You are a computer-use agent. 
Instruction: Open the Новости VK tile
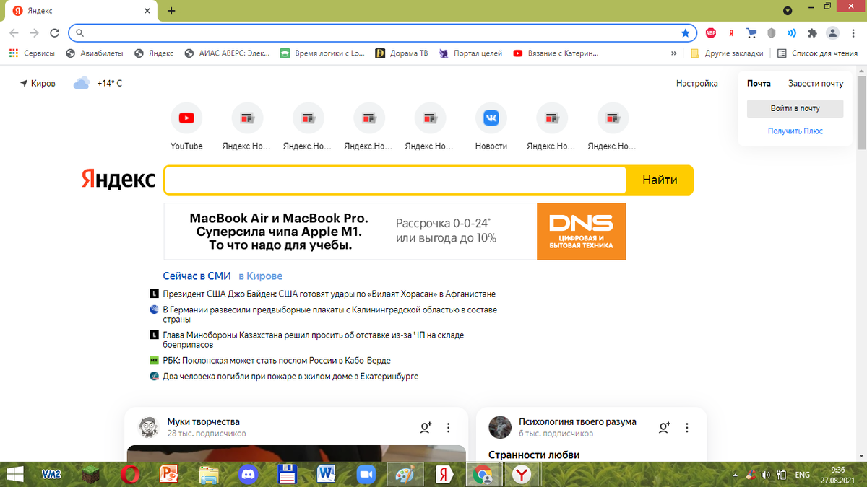[491, 118]
